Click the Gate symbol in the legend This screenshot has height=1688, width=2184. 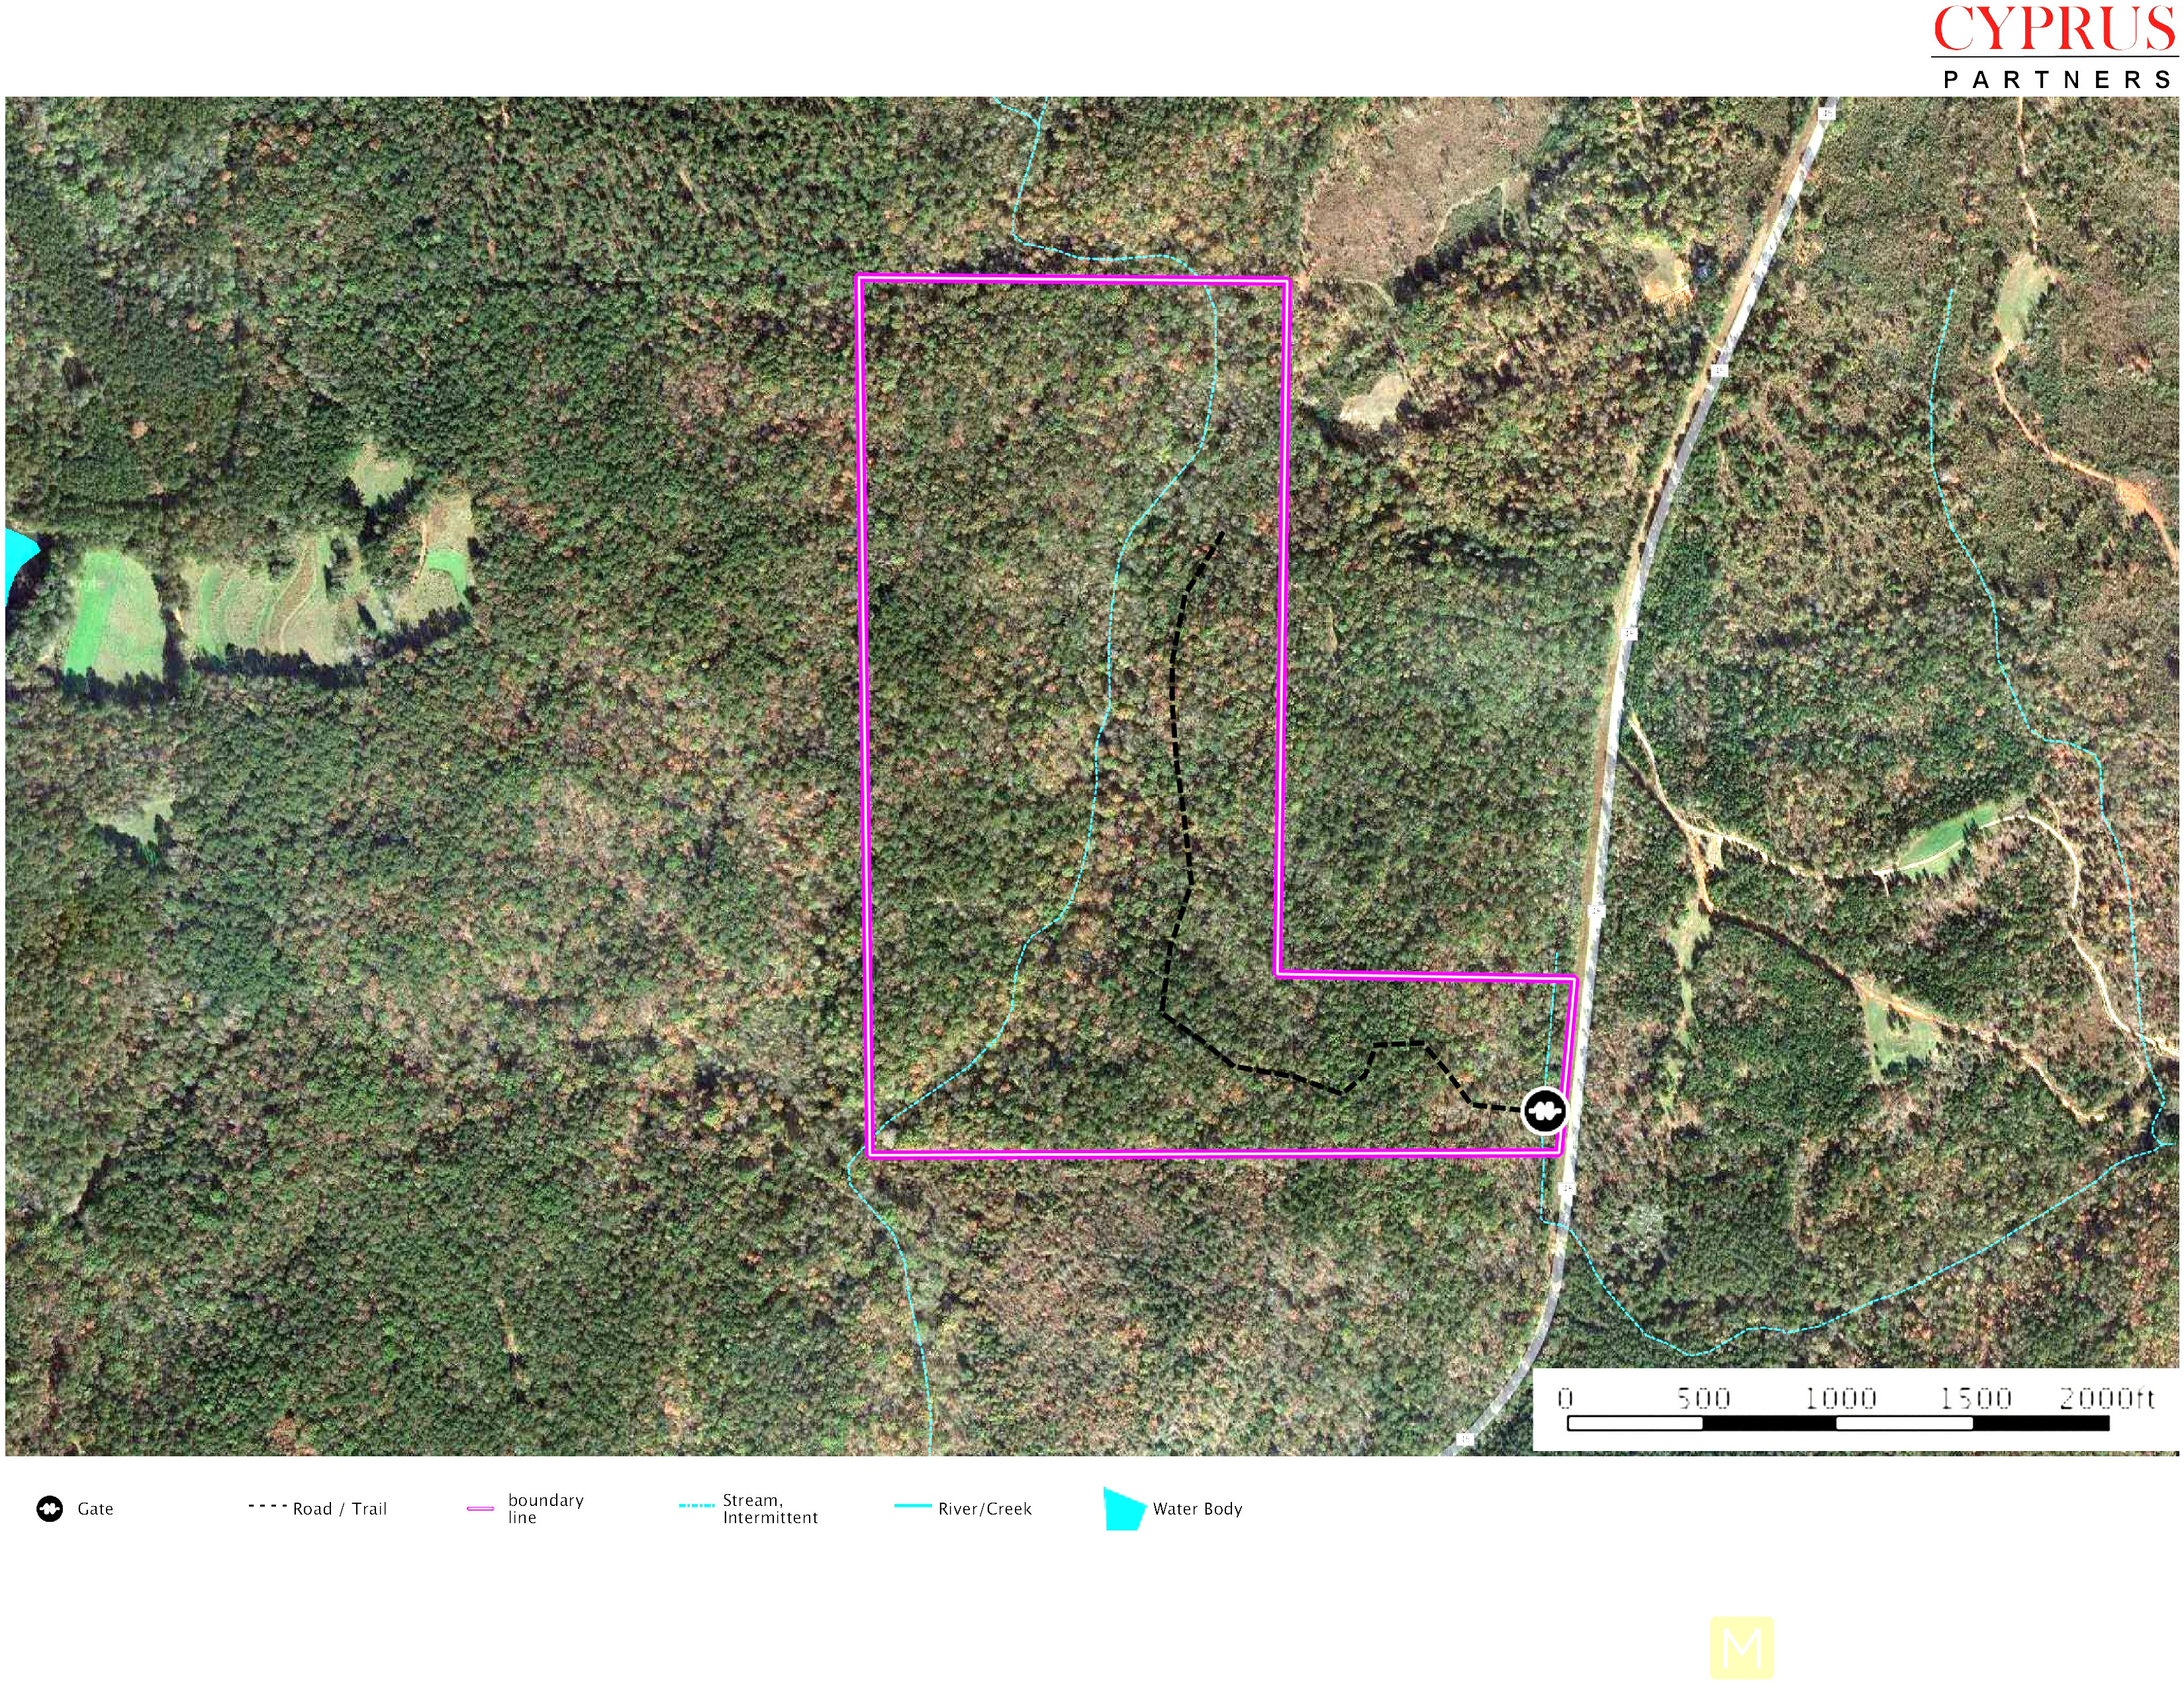49,1508
